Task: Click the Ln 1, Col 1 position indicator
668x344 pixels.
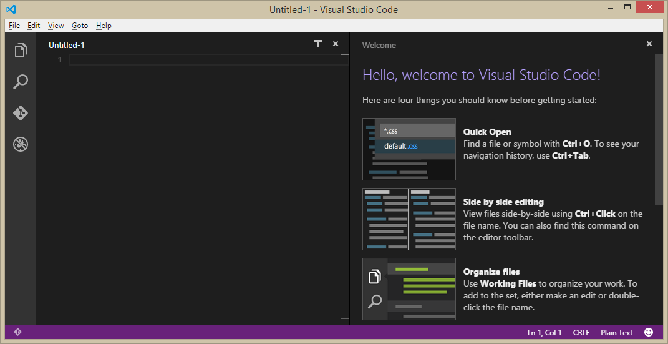Action: click(545, 333)
